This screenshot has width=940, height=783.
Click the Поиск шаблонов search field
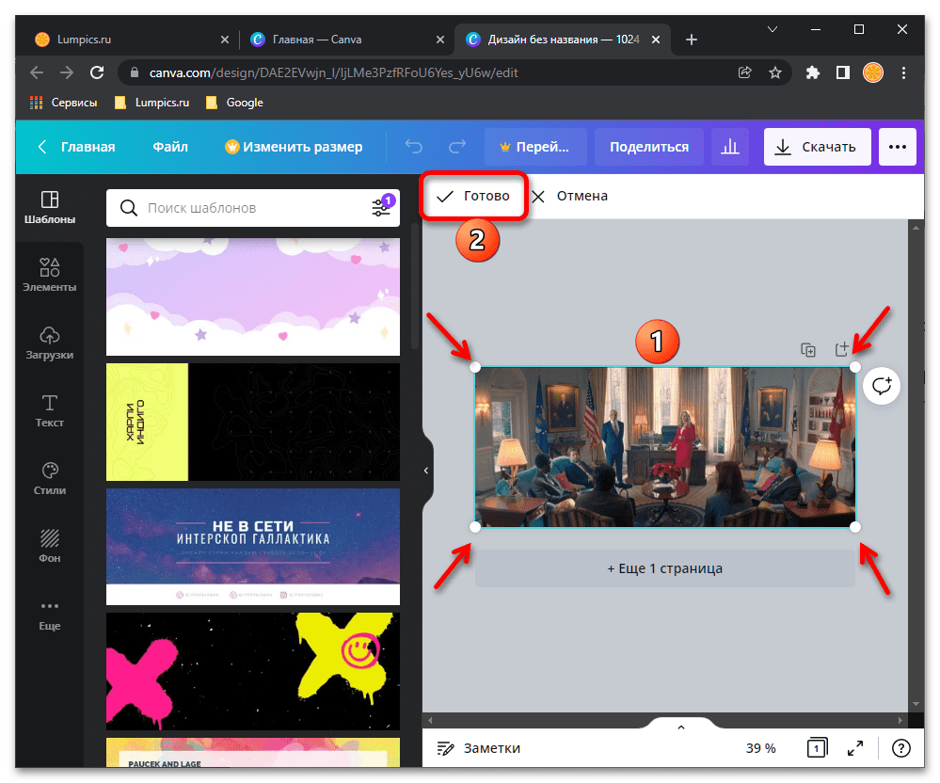[x=252, y=208]
